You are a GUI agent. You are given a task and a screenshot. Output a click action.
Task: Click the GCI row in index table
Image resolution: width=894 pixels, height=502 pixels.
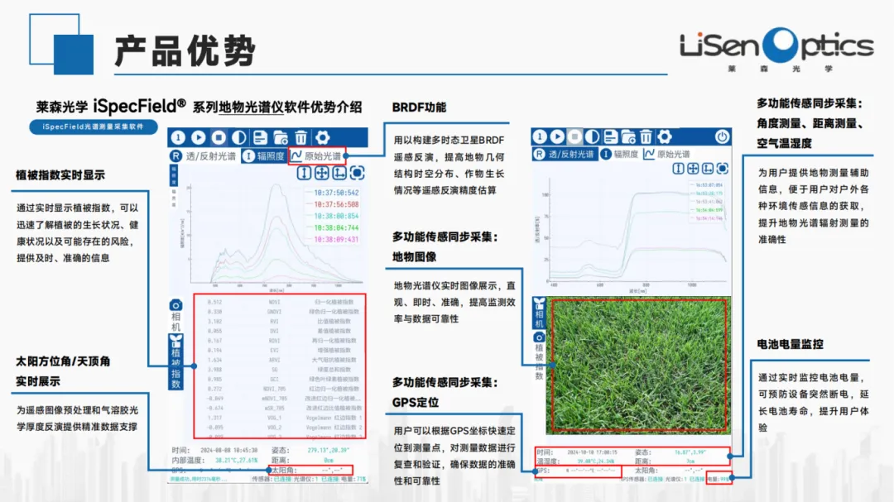pyautogui.click(x=280, y=380)
